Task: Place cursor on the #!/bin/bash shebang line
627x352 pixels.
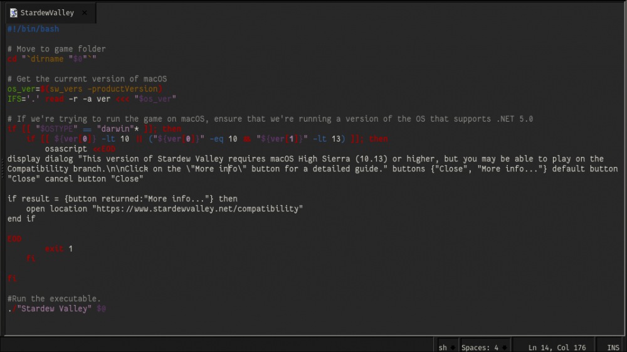Action: tap(33, 29)
